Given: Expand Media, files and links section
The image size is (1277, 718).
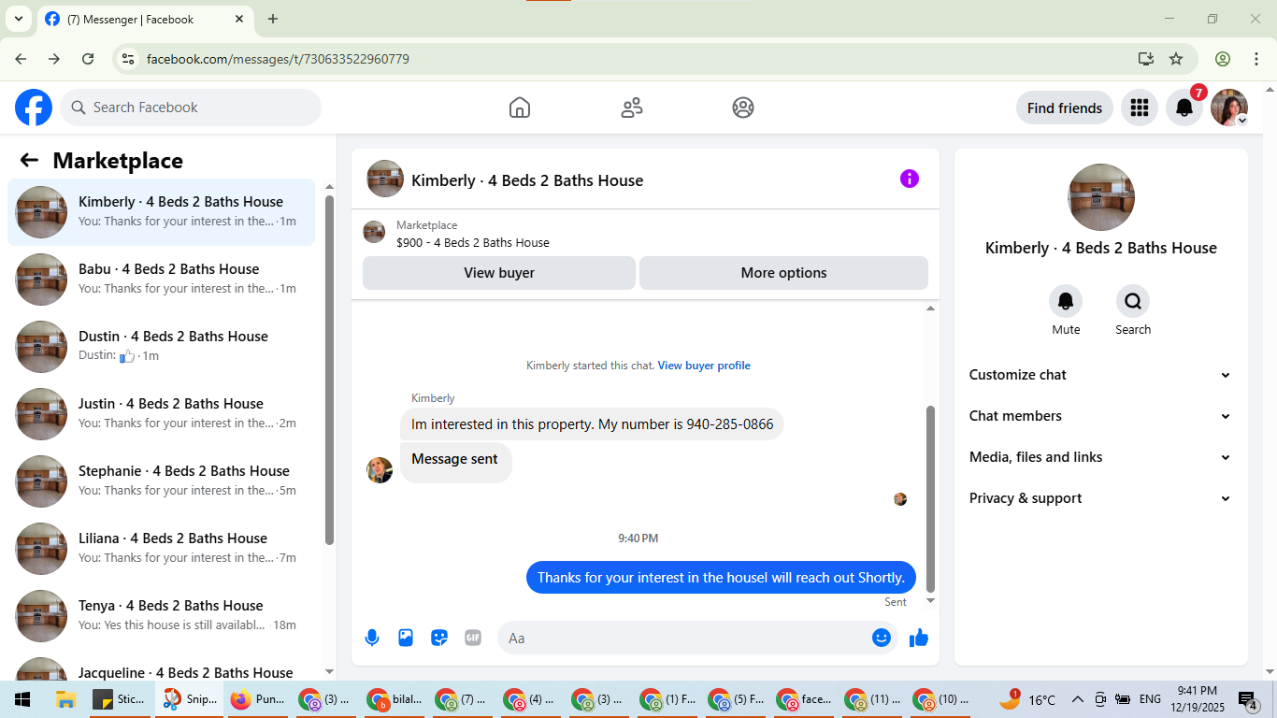Looking at the screenshot, I should click(x=1100, y=457).
